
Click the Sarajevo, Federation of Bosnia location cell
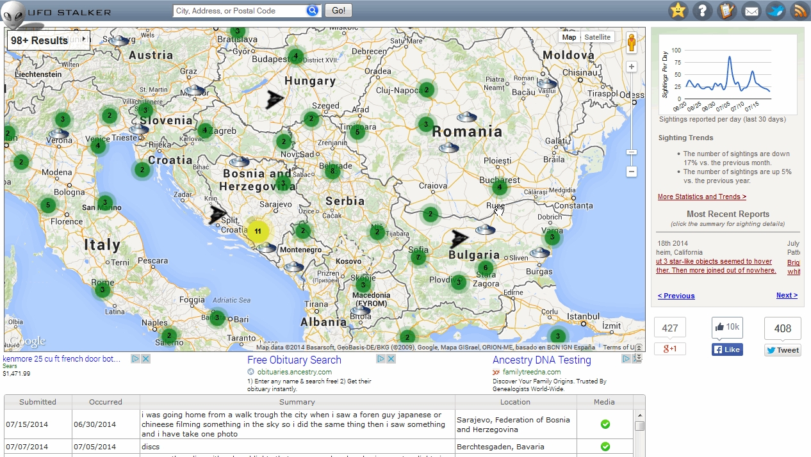[516, 424]
